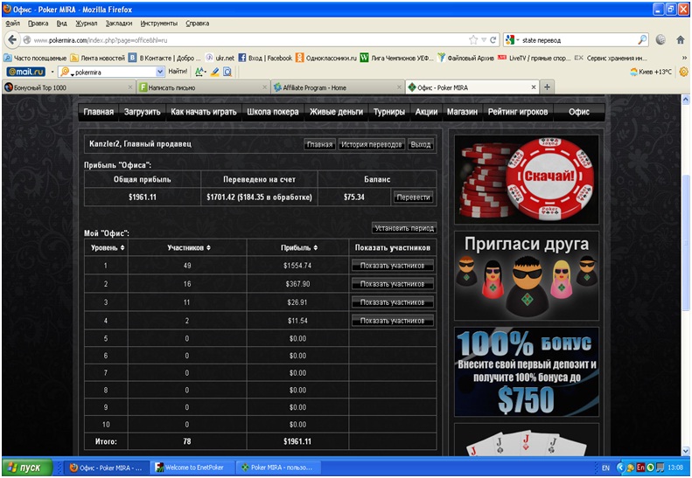Open new tab with the plus button
The width and height of the screenshot is (692, 478).
548,87
